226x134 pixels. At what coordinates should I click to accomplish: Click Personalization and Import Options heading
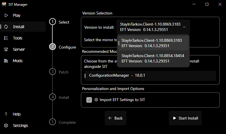(113, 89)
